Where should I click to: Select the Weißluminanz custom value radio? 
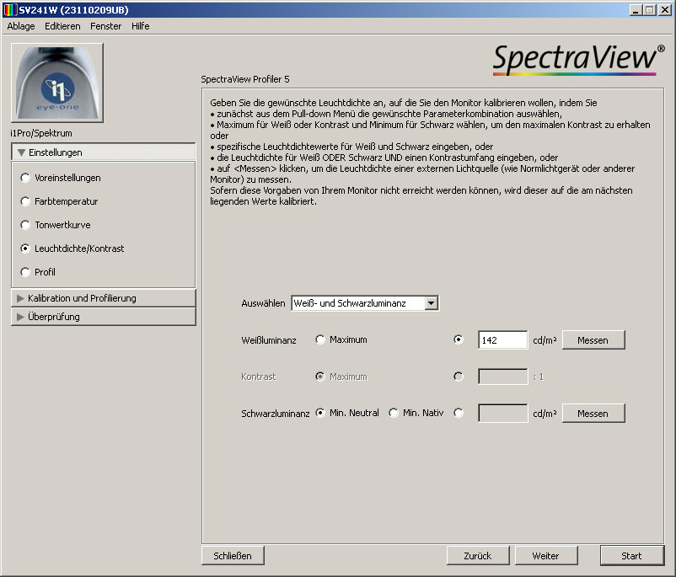(x=459, y=339)
